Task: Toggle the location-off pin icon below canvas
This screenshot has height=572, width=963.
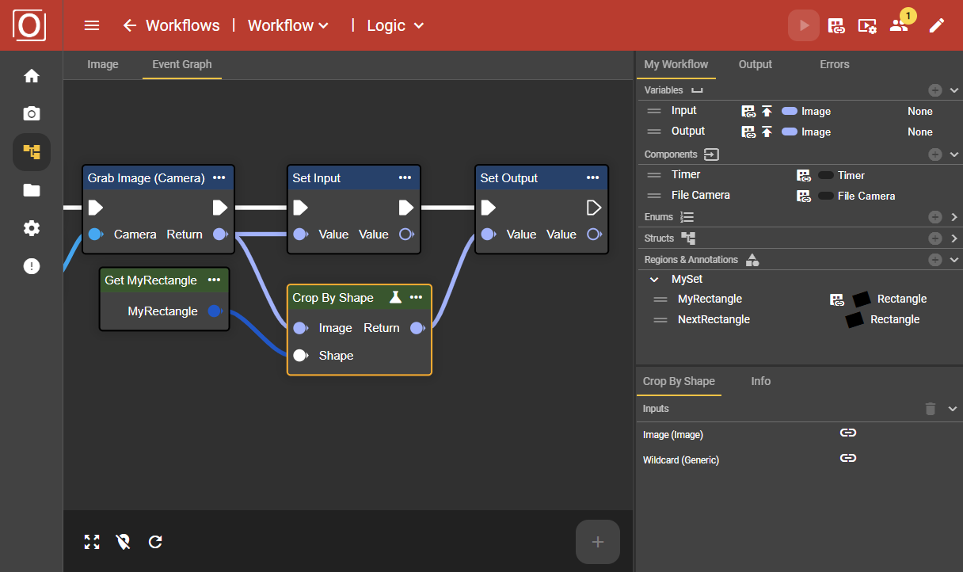Action: (123, 542)
